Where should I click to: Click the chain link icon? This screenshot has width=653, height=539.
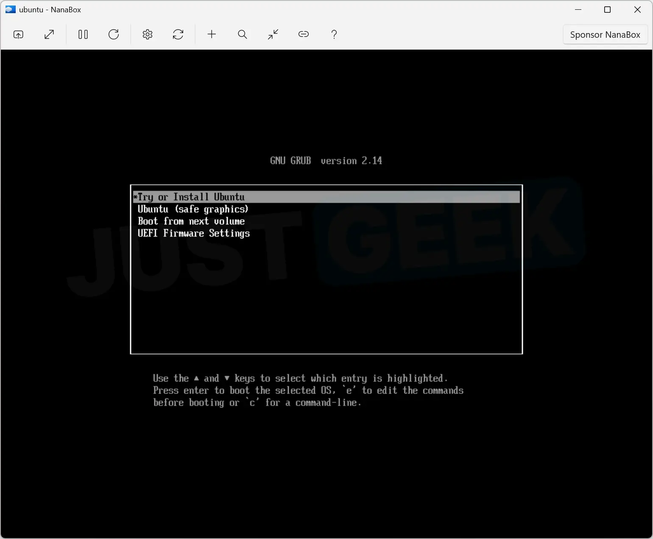pyautogui.click(x=304, y=34)
